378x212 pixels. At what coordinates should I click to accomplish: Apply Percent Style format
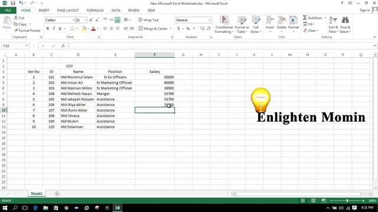(188, 29)
